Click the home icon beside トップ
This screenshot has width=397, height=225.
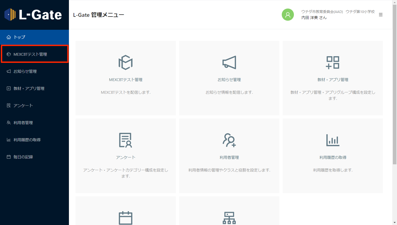point(9,37)
